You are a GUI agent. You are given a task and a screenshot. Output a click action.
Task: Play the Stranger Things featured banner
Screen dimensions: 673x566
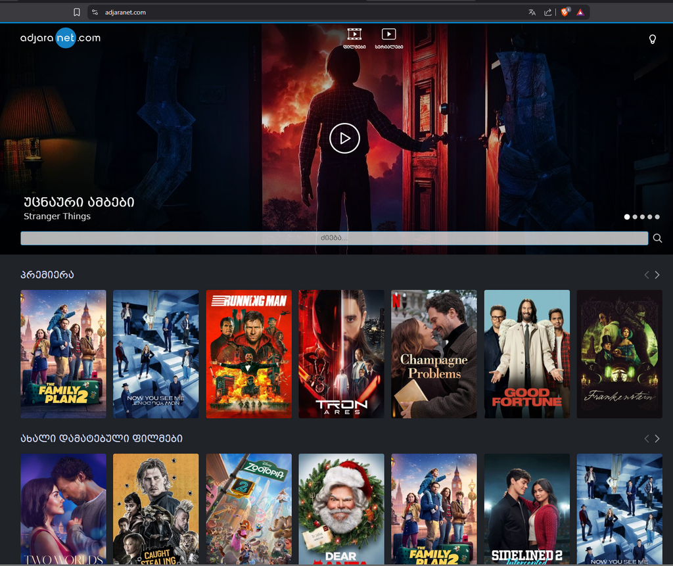point(344,138)
